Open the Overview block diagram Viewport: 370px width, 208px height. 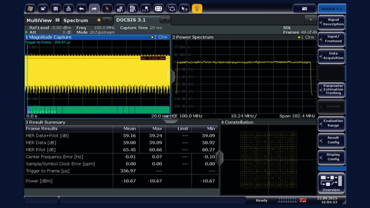(x=331, y=183)
